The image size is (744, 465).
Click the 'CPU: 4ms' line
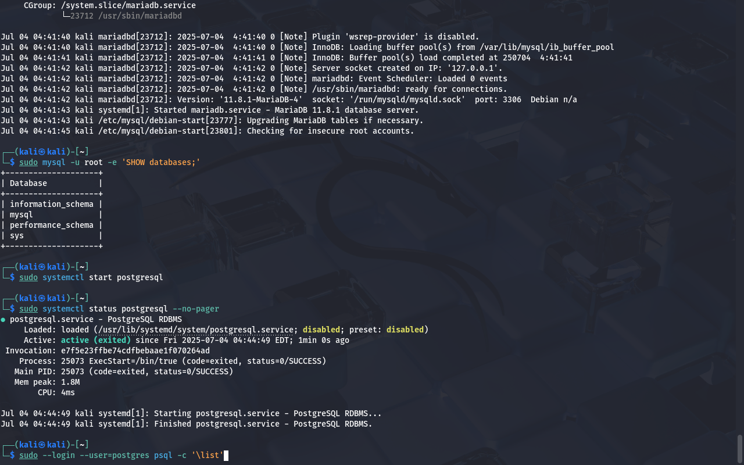click(56, 392)
